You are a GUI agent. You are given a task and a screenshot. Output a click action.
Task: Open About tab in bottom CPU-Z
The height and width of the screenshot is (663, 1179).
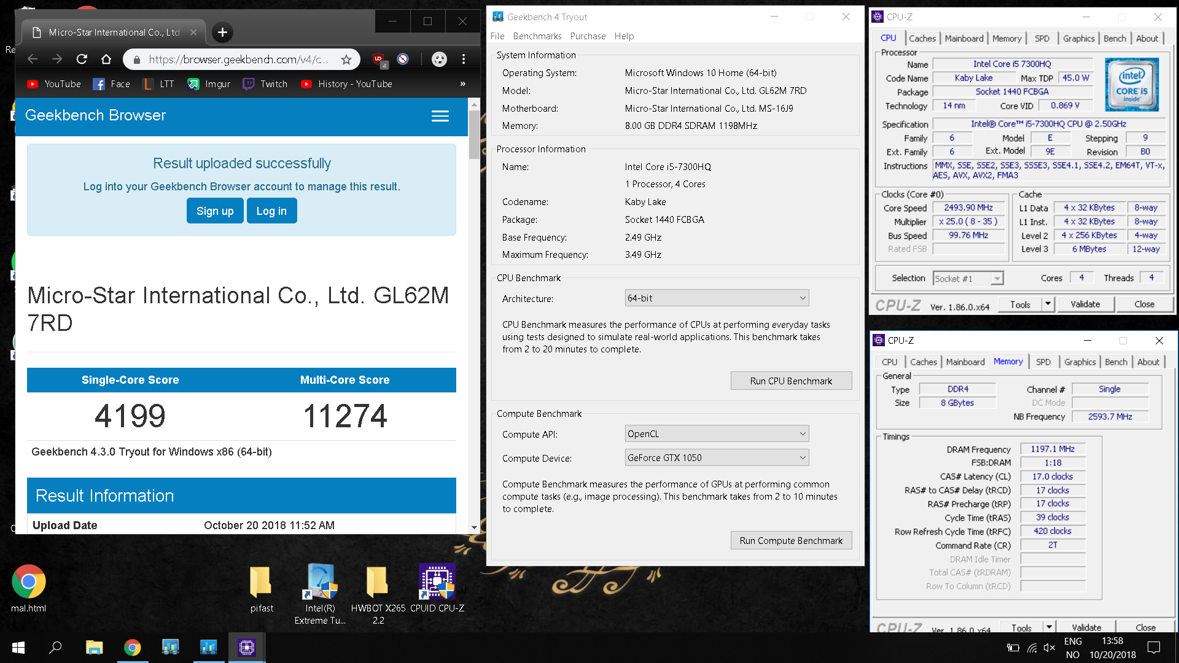(x=1148, y=362)
